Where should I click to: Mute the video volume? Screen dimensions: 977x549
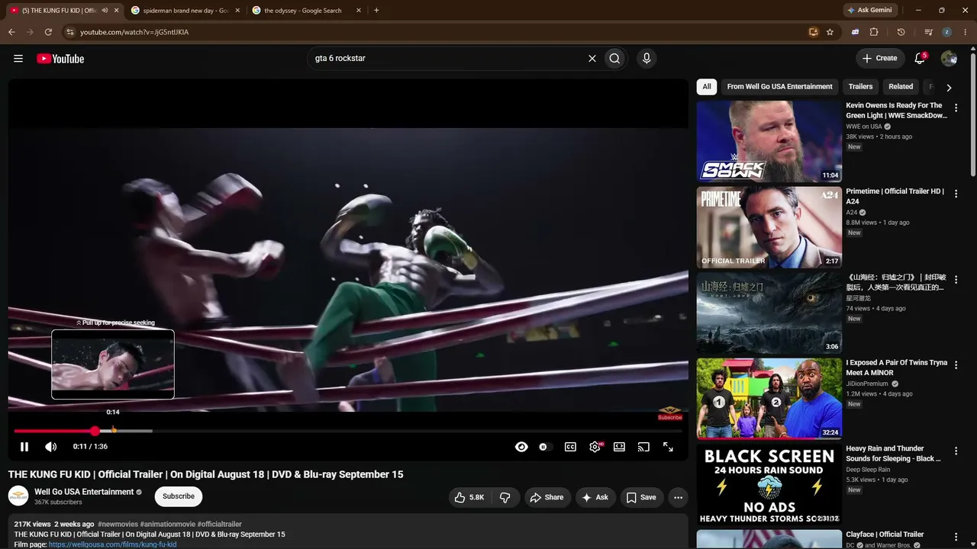point(50,447)
